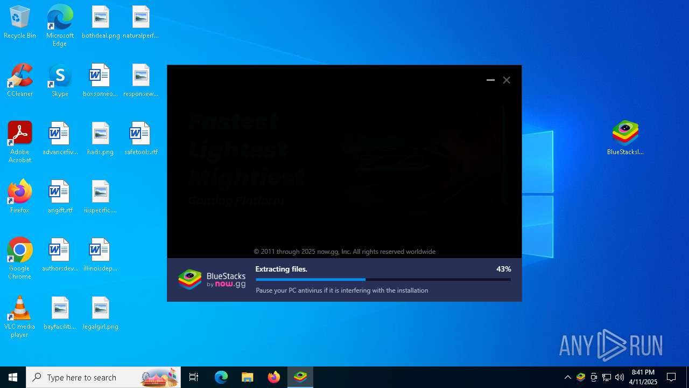Select the bayfaciliti image file icon
The width and height of the screenshot is (689, 388).
tap(60, 314)
